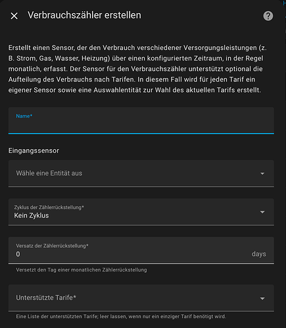Click the arrow beside 'Kein Zyklus'
This screenshot has height=328, width=286.
coord(262,212)
